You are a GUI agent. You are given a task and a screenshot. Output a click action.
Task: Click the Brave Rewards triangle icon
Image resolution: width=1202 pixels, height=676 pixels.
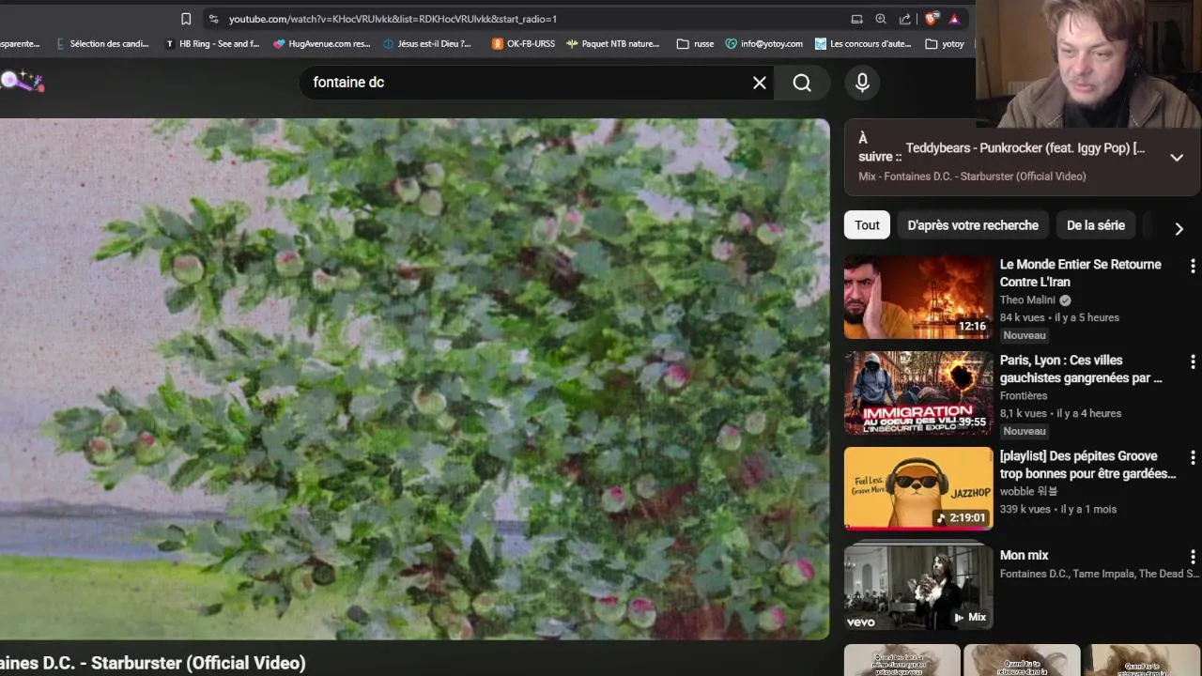(954, 19)
